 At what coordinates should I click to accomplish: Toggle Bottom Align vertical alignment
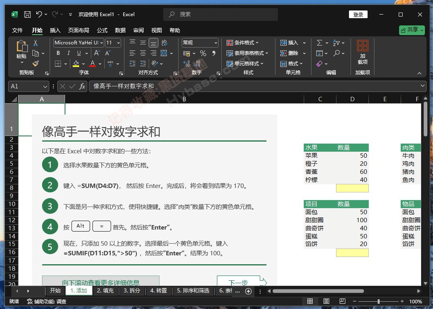(x=153, y=43)
